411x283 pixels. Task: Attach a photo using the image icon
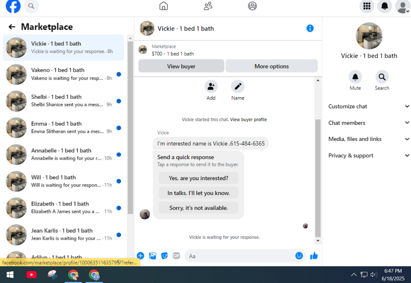click(153, 256)
